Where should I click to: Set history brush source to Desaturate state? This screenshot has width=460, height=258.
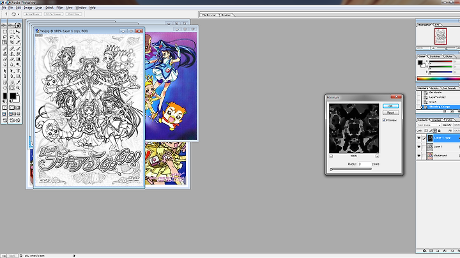tap(418, 93)
